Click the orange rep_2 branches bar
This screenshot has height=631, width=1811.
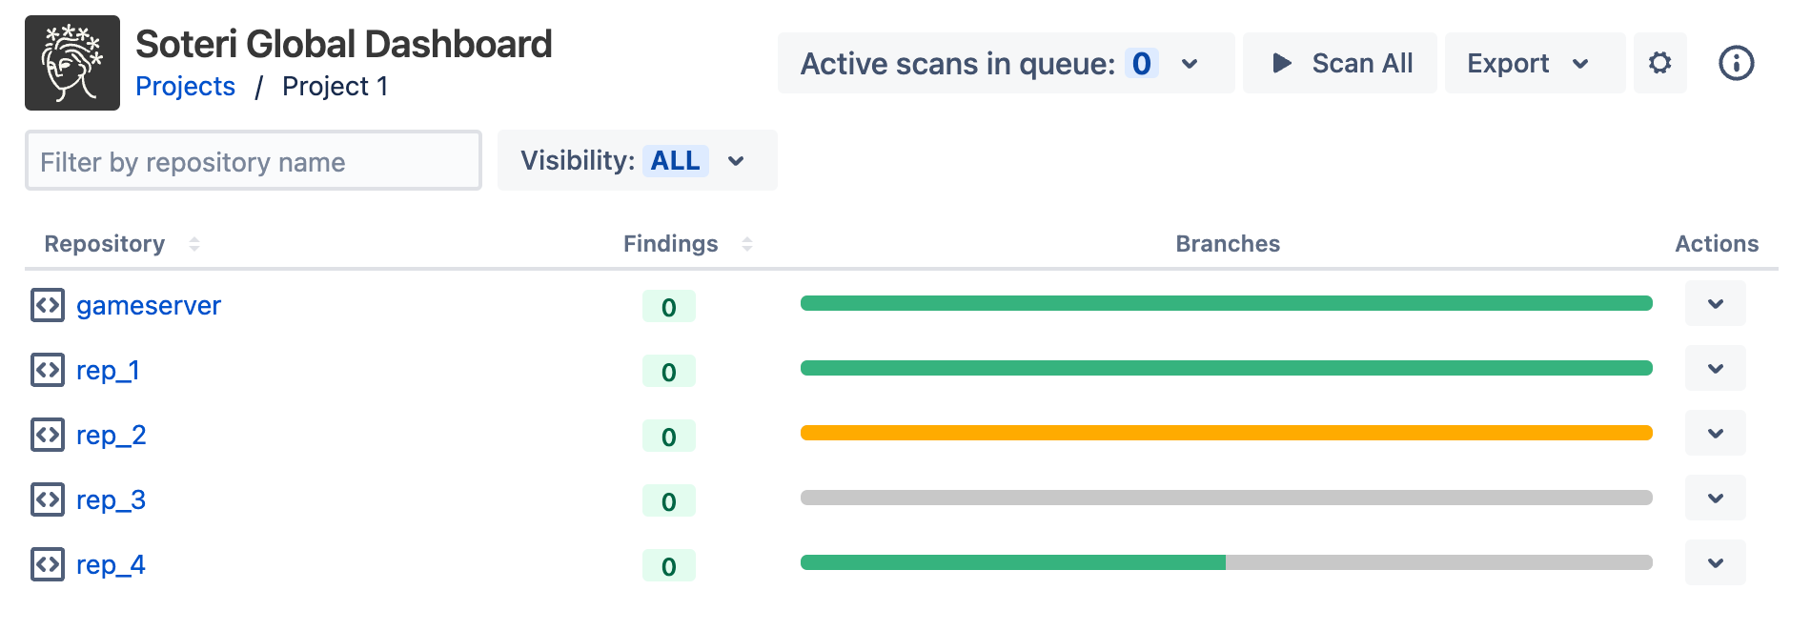[x=1226, y=433]
